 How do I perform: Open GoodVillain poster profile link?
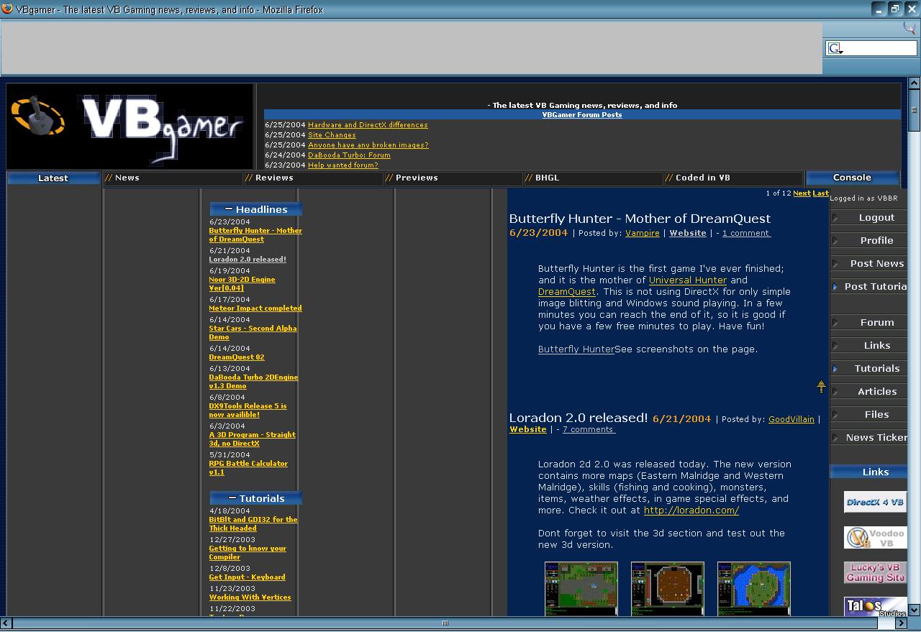(791, 419)
